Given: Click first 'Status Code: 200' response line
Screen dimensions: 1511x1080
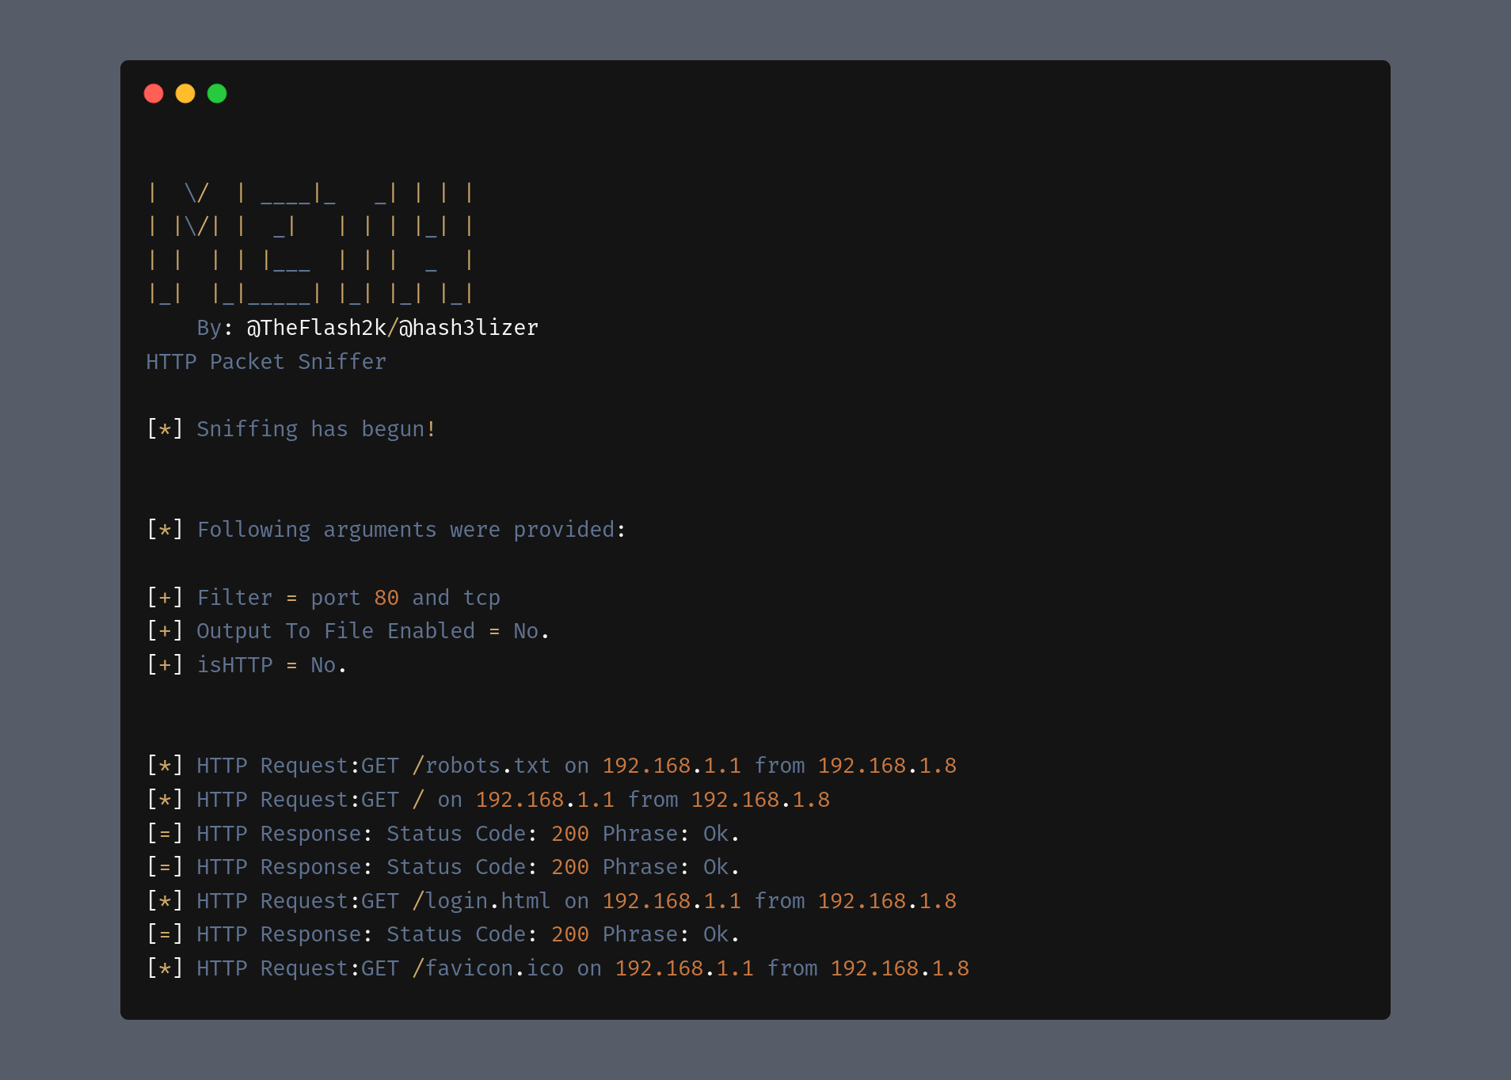Looking at the screenshot, I should 443,834.
